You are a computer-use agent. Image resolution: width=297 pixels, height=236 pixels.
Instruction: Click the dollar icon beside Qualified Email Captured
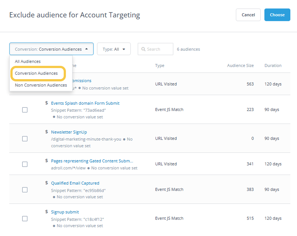(x=47, y=183)
